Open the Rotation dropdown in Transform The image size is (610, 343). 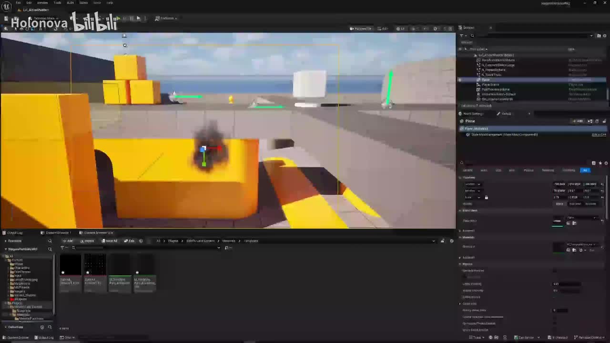point(472,191)
